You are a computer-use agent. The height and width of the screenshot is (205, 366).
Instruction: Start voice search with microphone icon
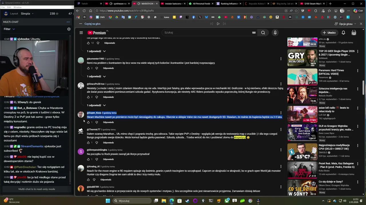coord(275,33)
